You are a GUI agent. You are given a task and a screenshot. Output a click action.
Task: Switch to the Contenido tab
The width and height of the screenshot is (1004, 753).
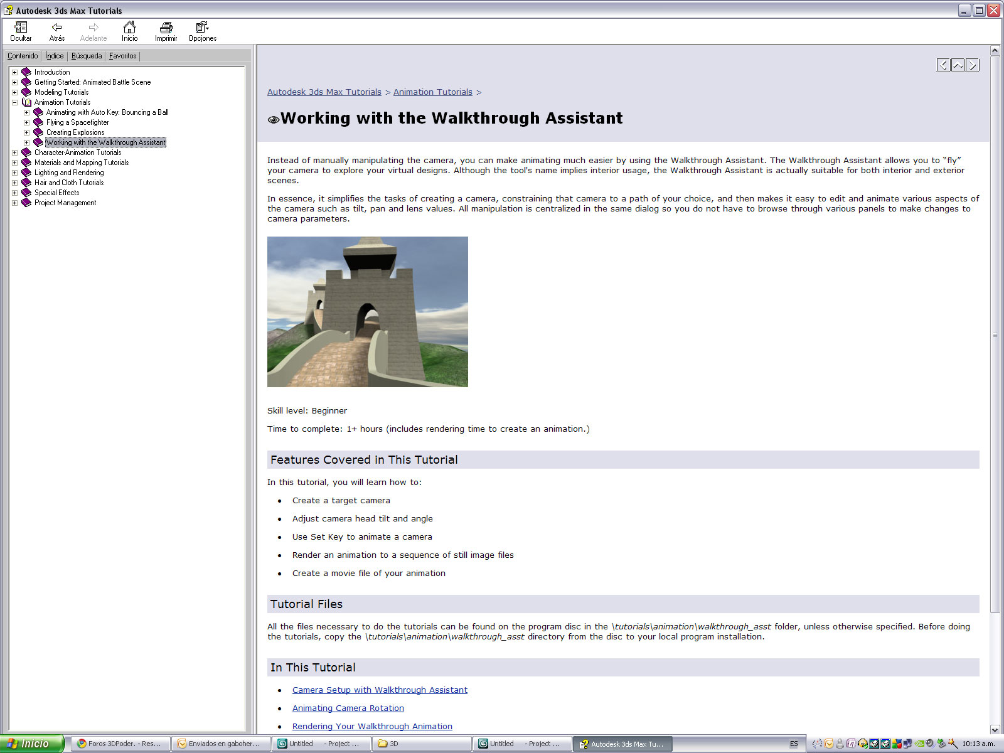23,56
